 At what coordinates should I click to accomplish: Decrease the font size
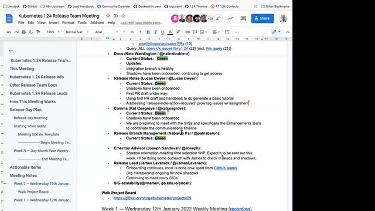[x=124, y=32]
